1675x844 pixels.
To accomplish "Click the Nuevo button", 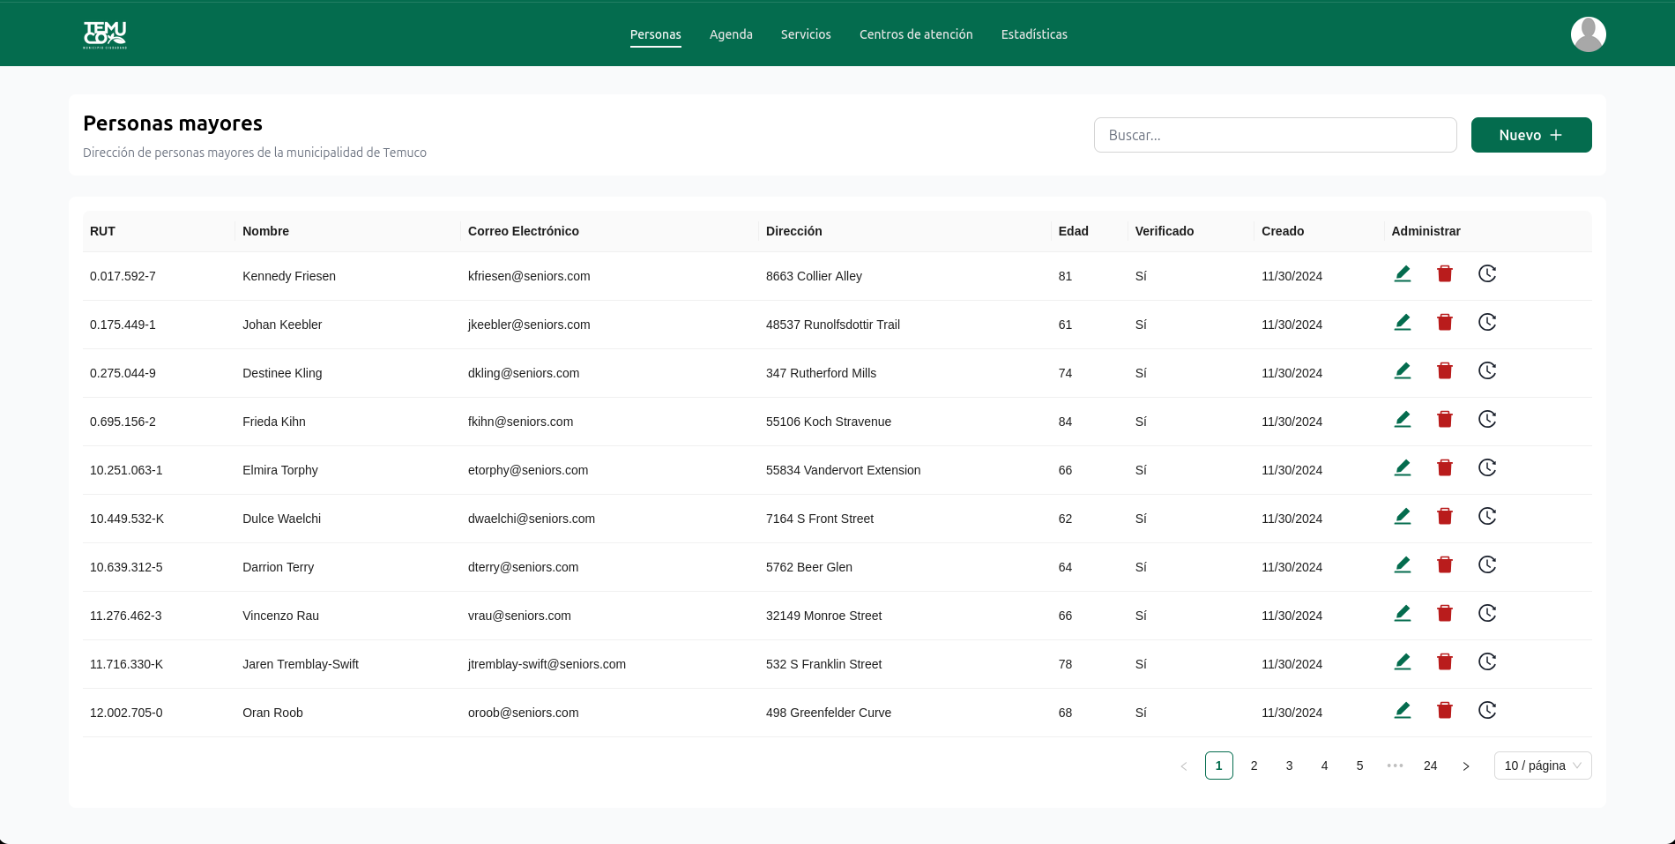I will coord(1531,135).
